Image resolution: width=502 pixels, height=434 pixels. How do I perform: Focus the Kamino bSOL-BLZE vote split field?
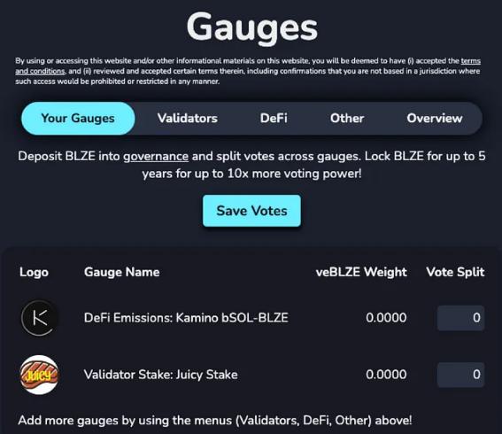tap(460, 318)
